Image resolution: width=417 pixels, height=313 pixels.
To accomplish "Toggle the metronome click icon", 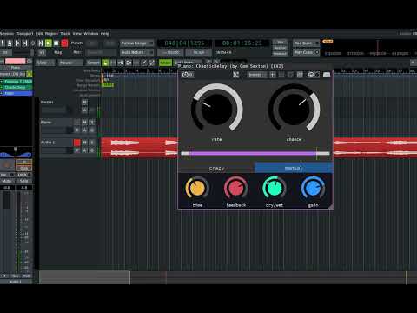I will click(x=10, y=43).
